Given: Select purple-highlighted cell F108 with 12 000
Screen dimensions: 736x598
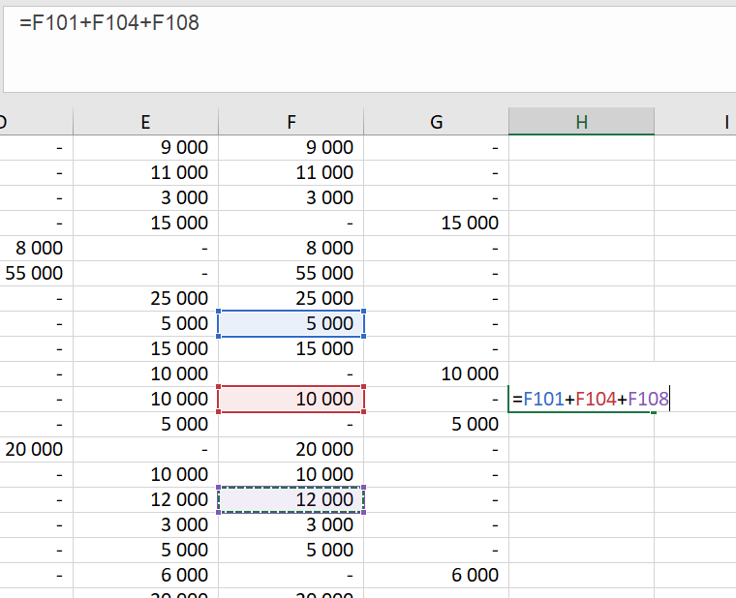Looking at the screenshot, I should tap(291, 499).
